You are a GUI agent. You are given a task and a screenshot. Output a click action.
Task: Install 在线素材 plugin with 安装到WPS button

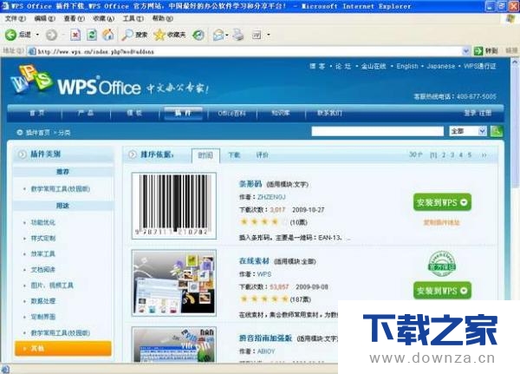(x=442, y=291)
